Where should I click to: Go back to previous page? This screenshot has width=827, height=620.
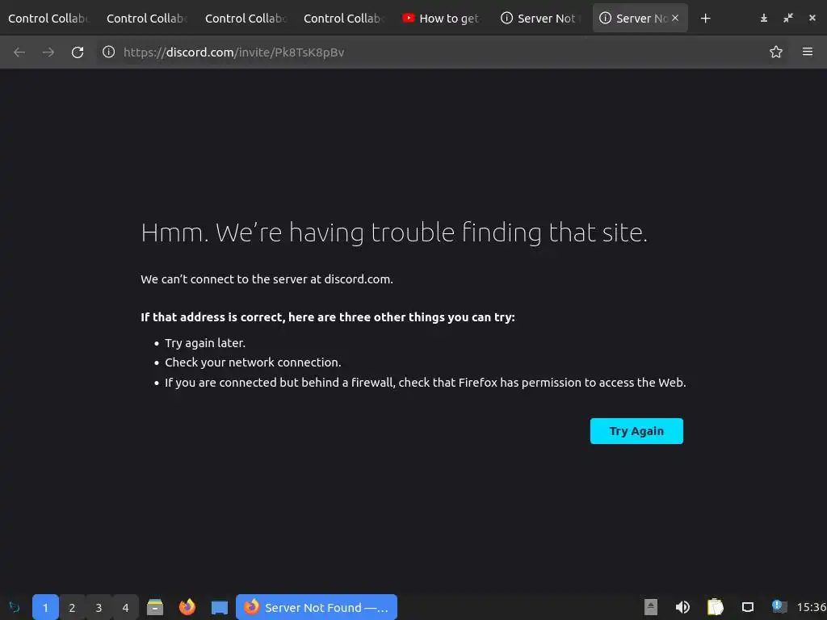(x=19, y=52)
